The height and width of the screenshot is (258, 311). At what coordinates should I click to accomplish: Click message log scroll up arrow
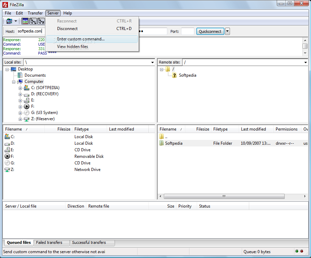pyautogui.click(x=305, y=40)
